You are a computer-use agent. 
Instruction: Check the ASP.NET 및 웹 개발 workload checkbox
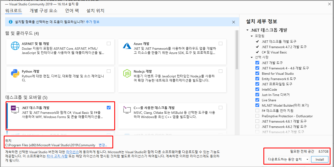(109, 43)
